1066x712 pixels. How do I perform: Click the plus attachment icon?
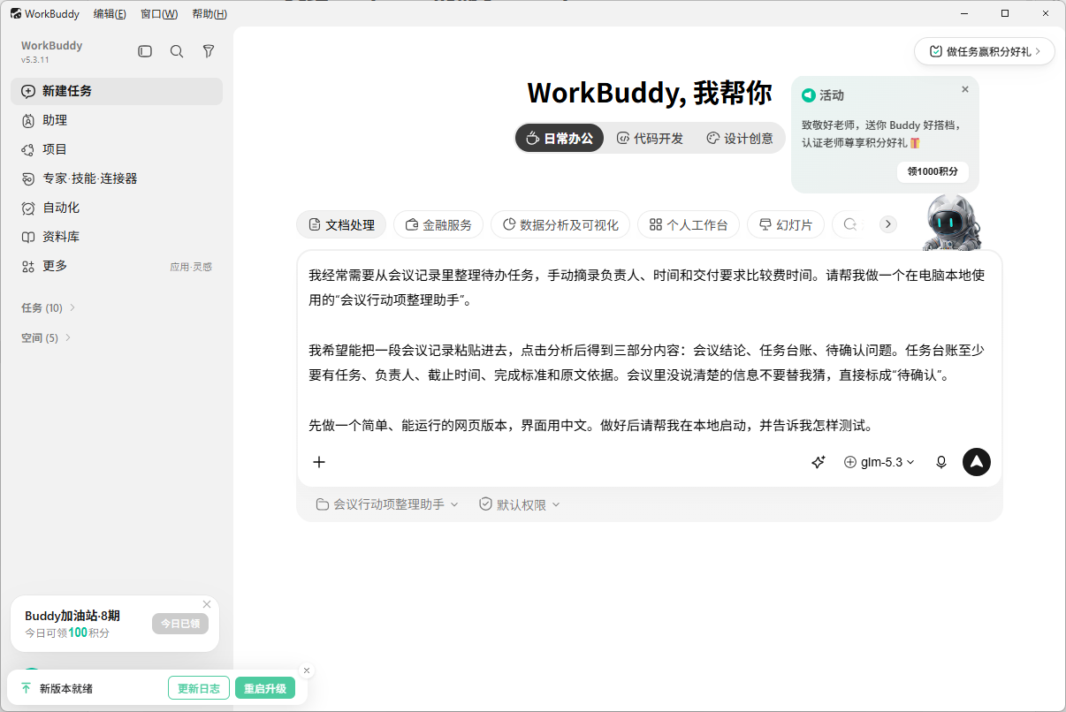(319, 462)
